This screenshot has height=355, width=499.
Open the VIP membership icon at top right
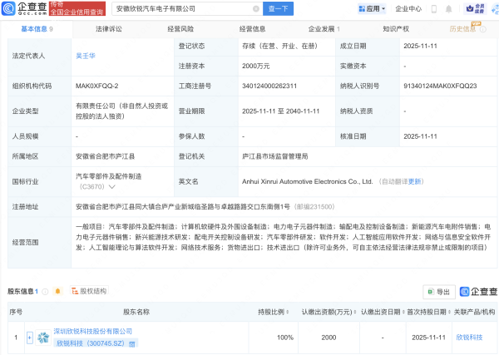(x=477, y=8)
